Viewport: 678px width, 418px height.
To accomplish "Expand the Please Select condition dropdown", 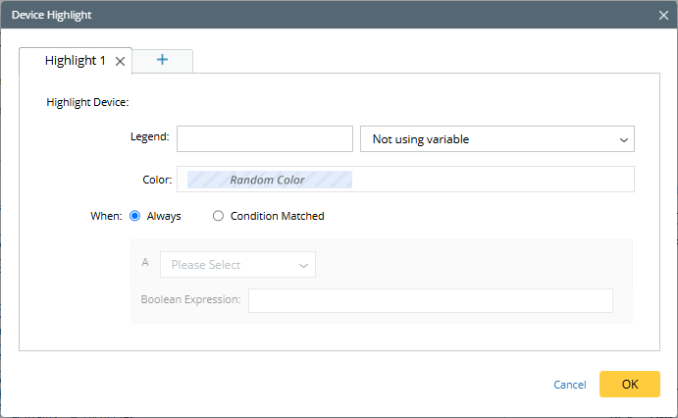I will (237, 265).
